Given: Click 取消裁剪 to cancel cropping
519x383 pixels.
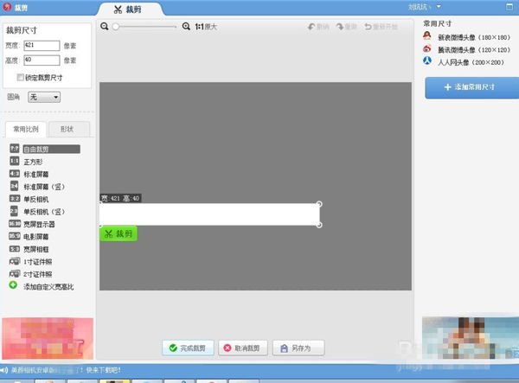Looking at the screenshot, I should coord(242,348).
